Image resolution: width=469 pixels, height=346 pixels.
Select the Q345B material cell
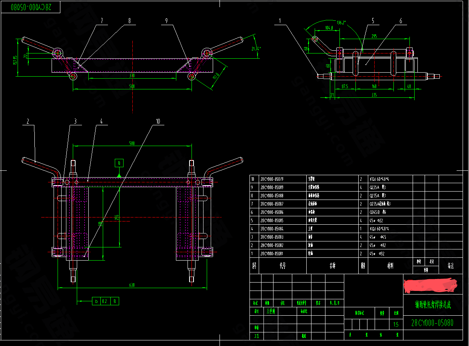click(377, 212)
